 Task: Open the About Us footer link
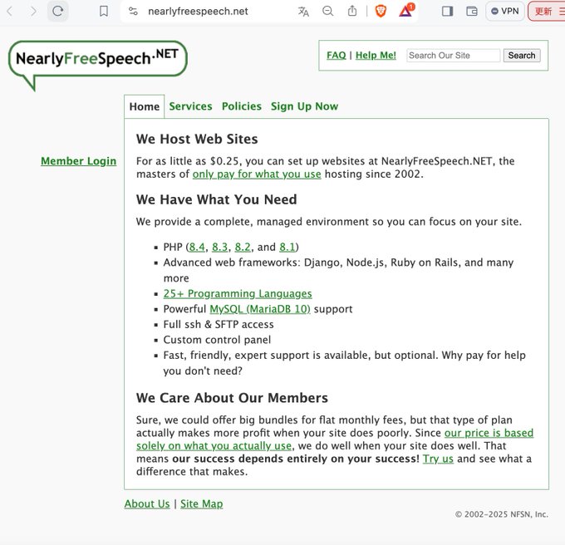tap(147, 504)
